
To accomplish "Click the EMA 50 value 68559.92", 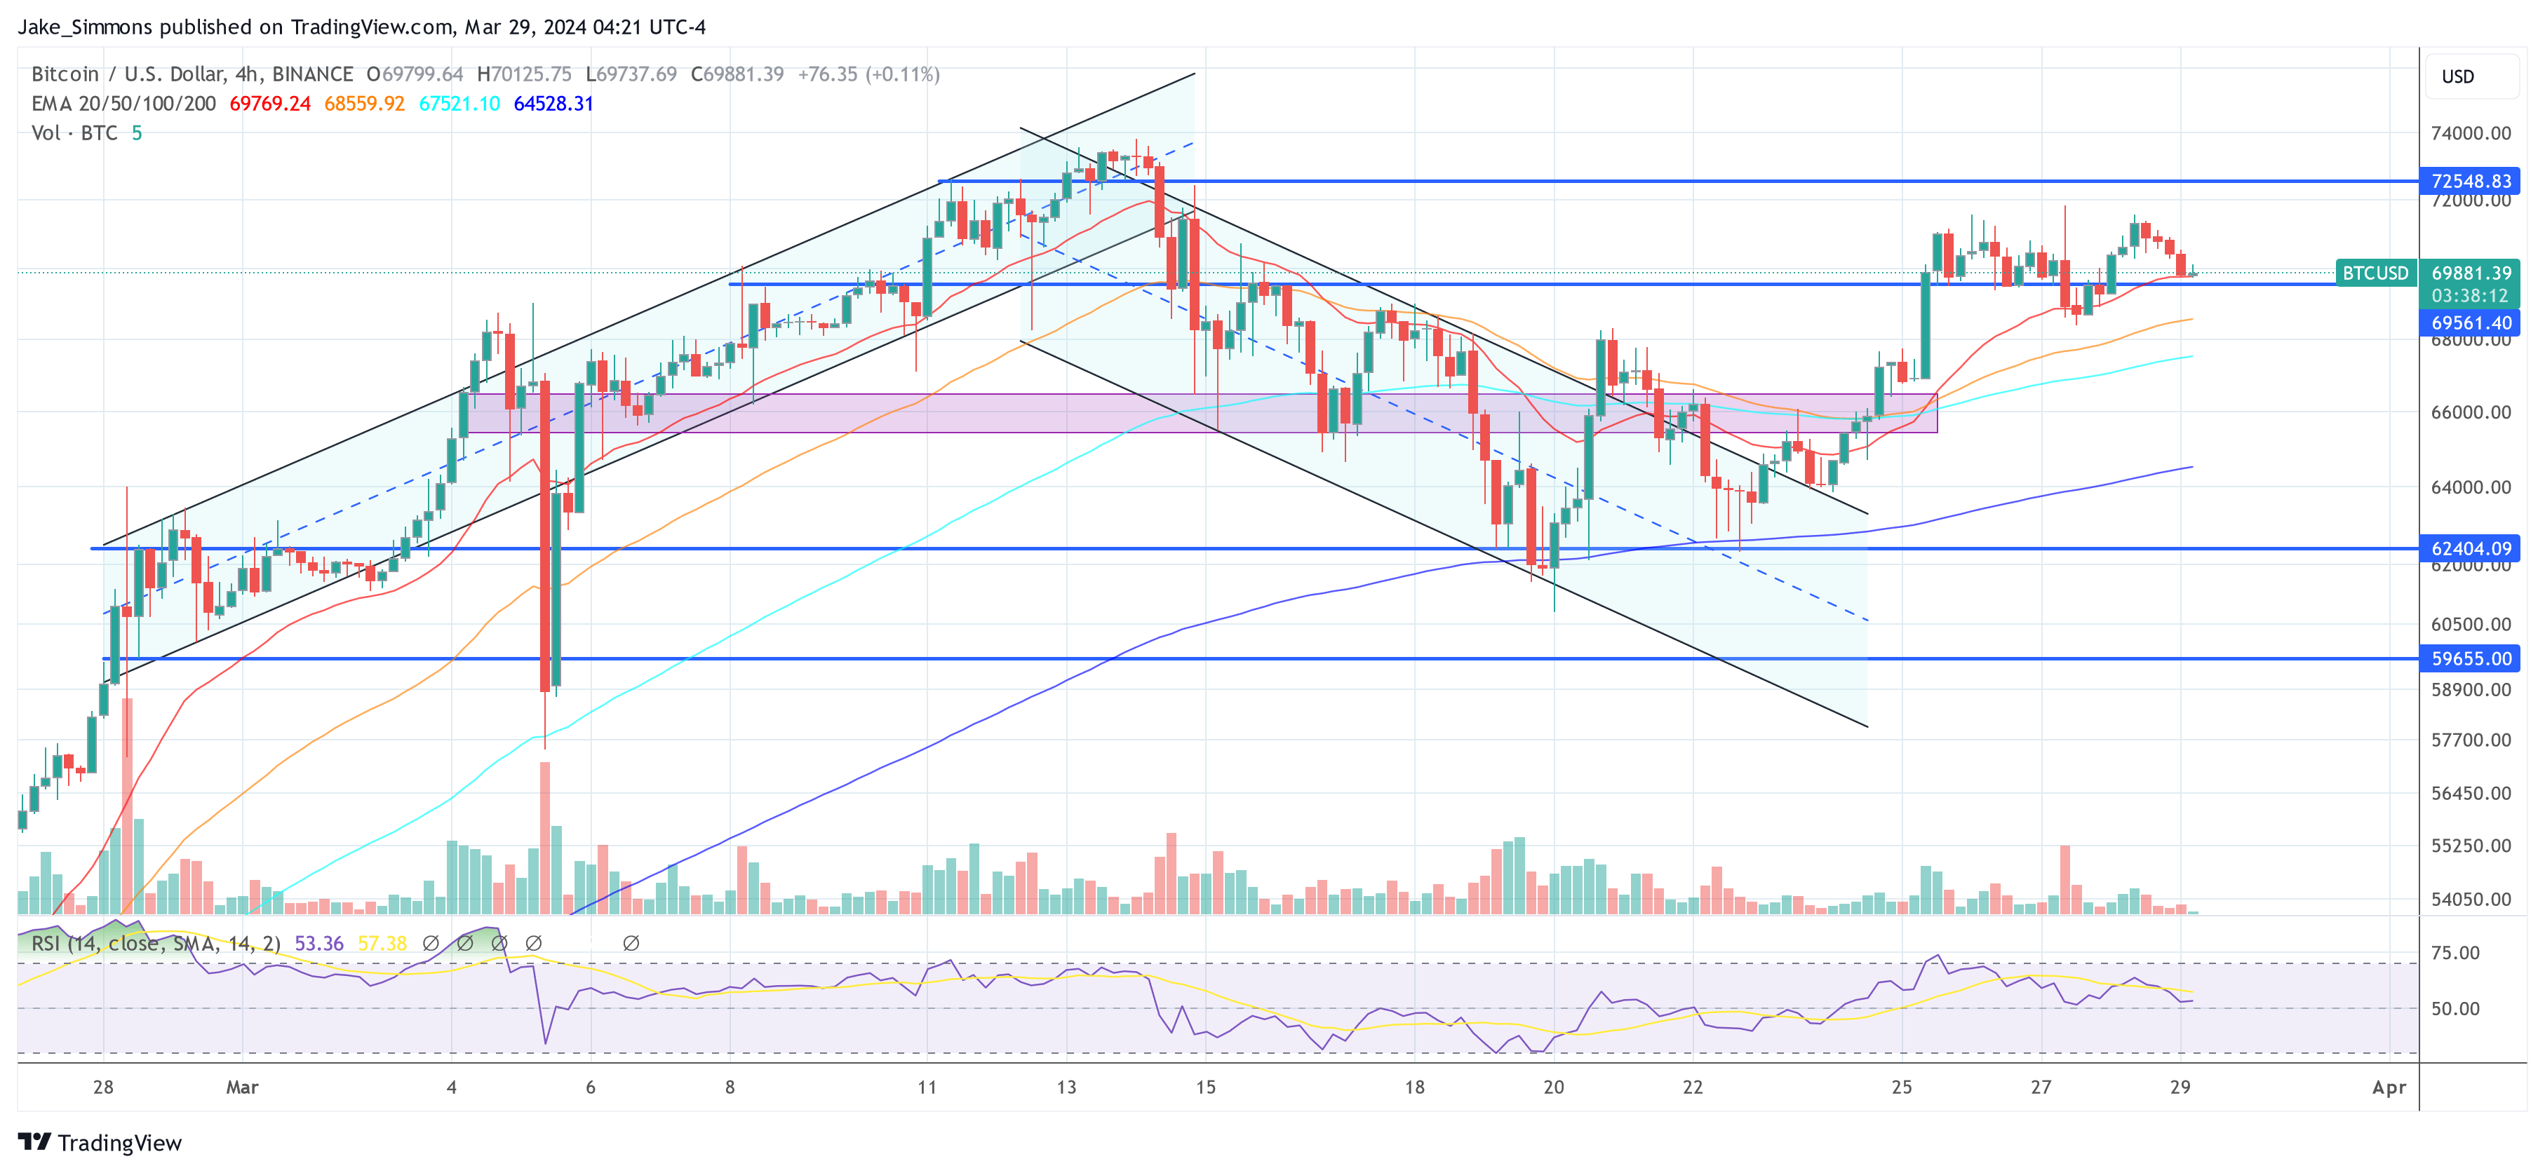I will (x=365, y=104).
